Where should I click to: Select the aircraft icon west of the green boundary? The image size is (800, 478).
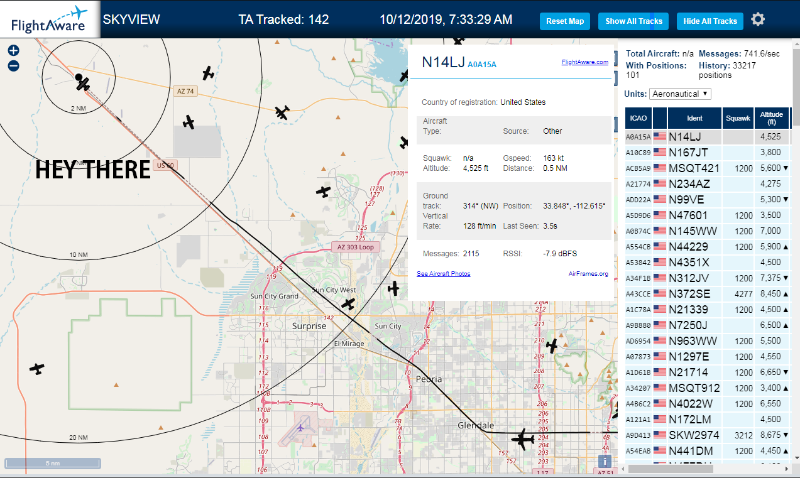38,369
